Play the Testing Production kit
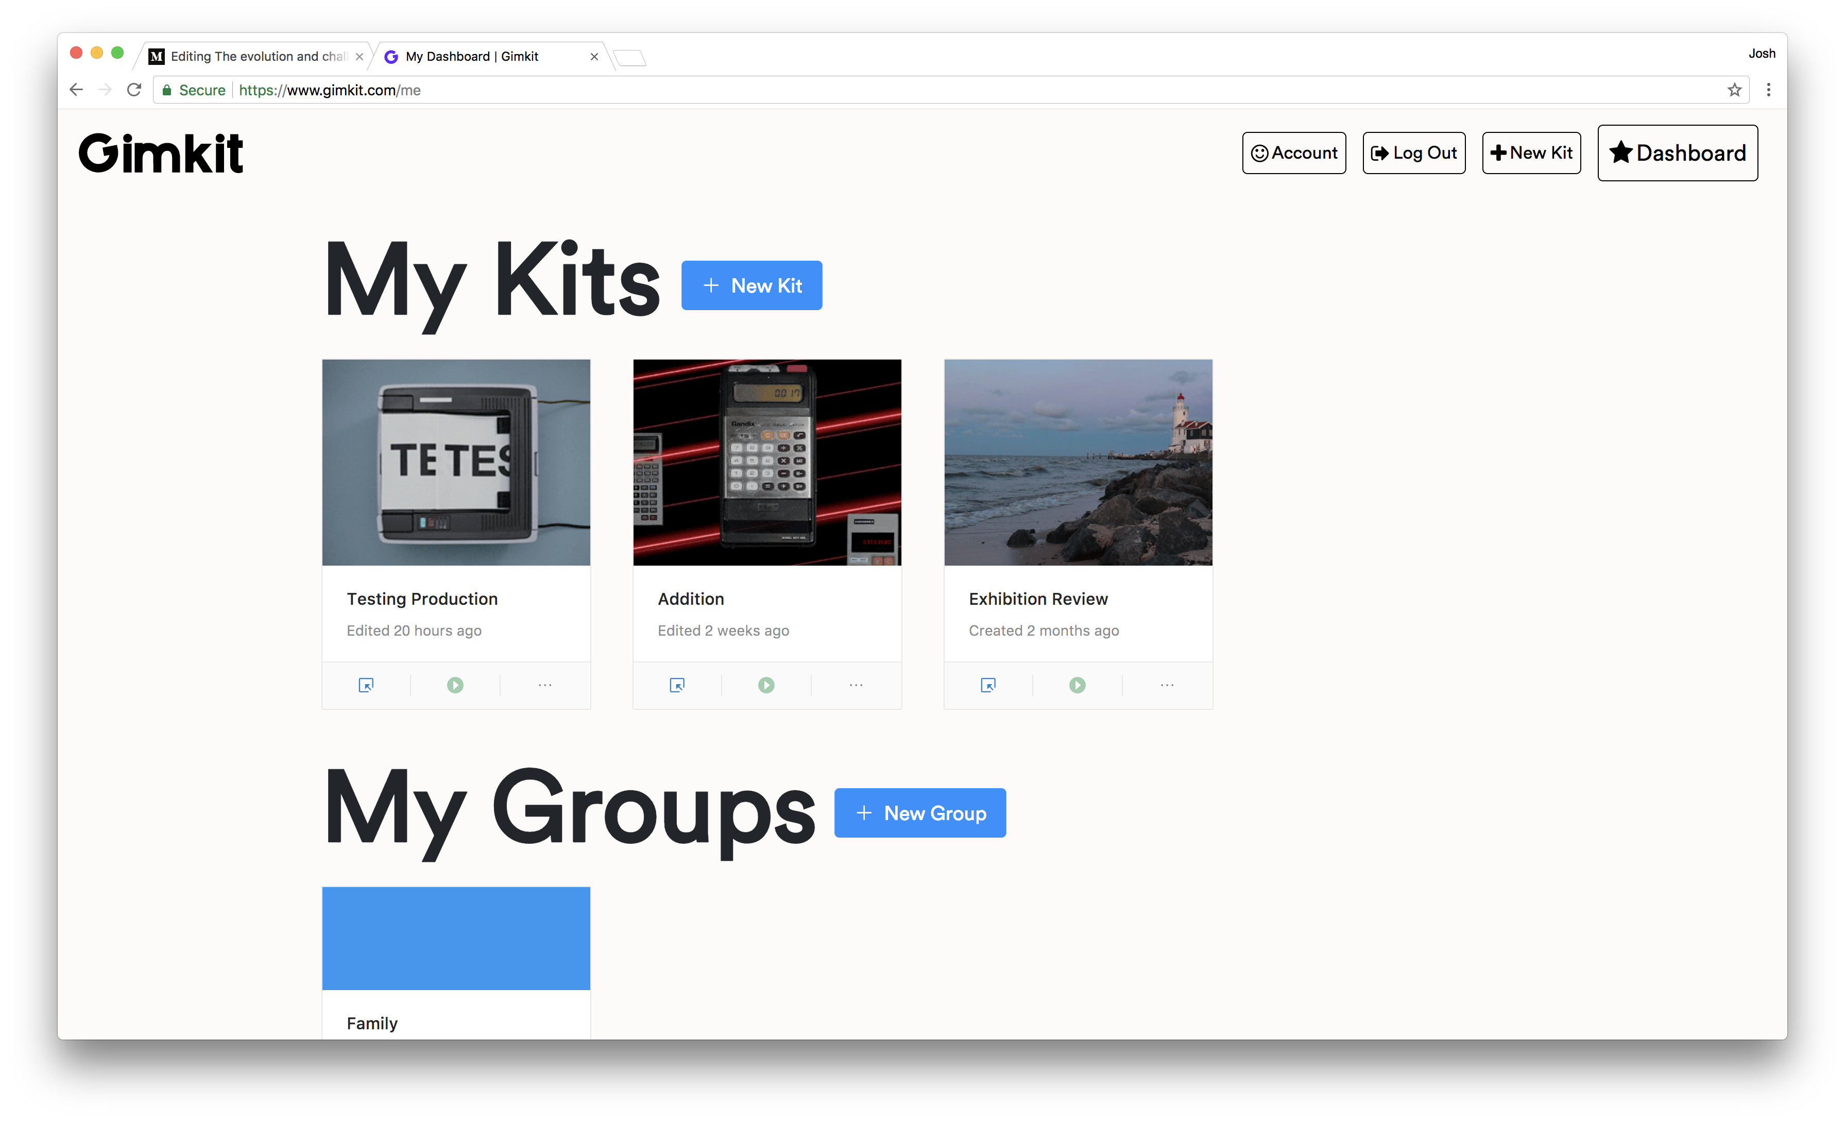Image resolution: width=1845 pixels, height=1122 pixels. point(454,685)
